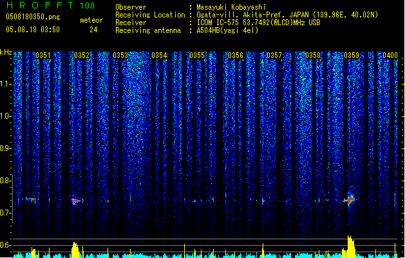The height and width of the screenshot is (258, 405).
Task: Click the observer name Masayuki Kobayashi
Action: pos(231,7)
